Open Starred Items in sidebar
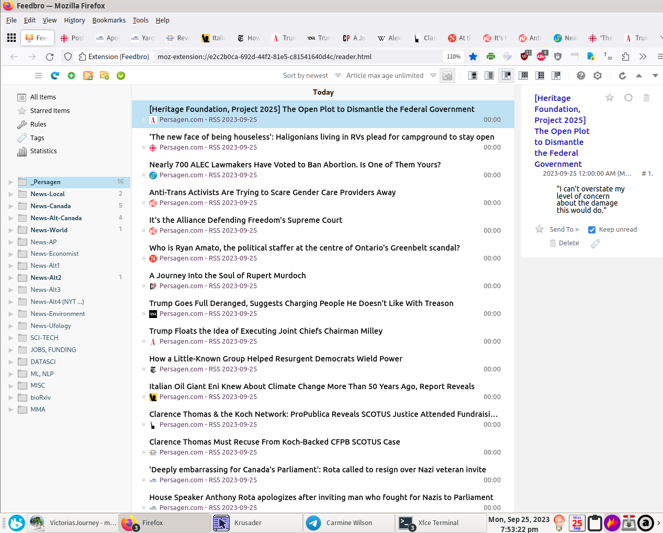This screenshot has width=663, height=533. coord(50,111)
